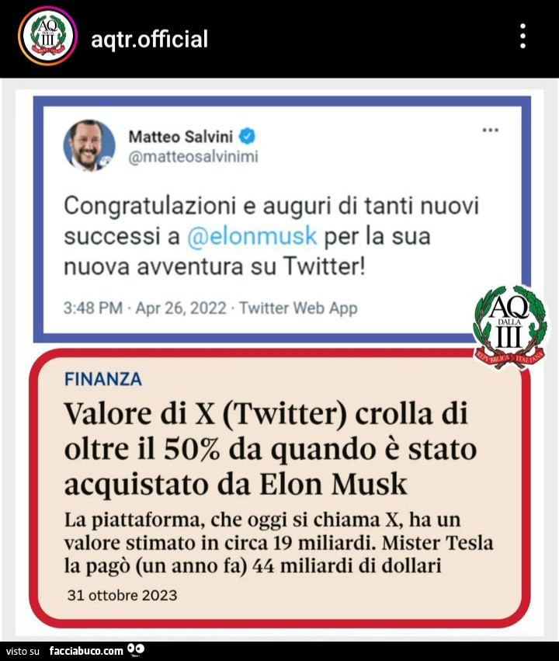Screen dimensions: 559x661
Task: Select the FINANZA category label
Action: pos(103,379)
